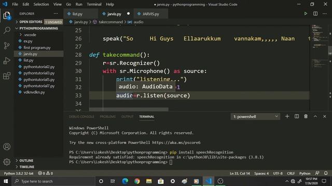Open the Run menu

pos(79,4)
